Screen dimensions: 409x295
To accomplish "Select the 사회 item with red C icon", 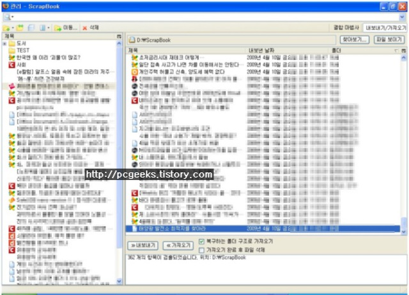I will click(x=17, y=64).
